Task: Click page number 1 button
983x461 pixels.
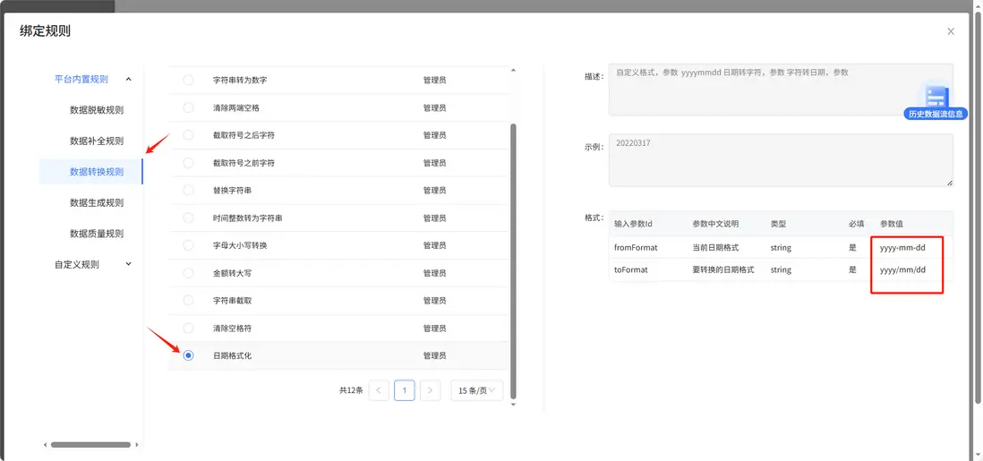Action: point(405,390)
